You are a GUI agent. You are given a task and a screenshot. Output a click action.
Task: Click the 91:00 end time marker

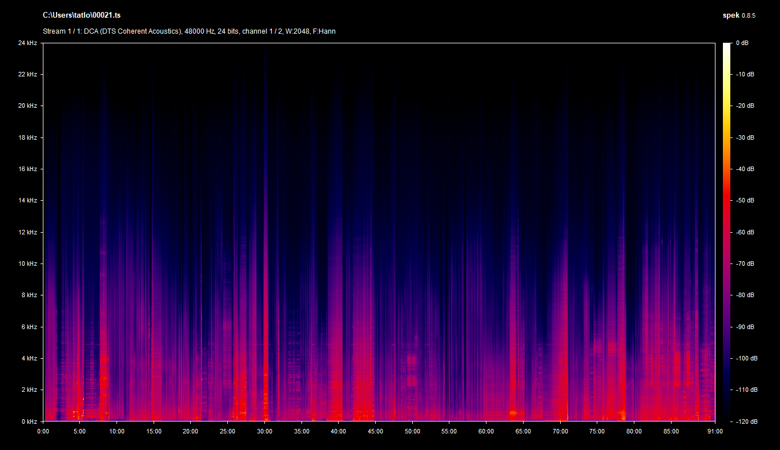click(715, 432)
